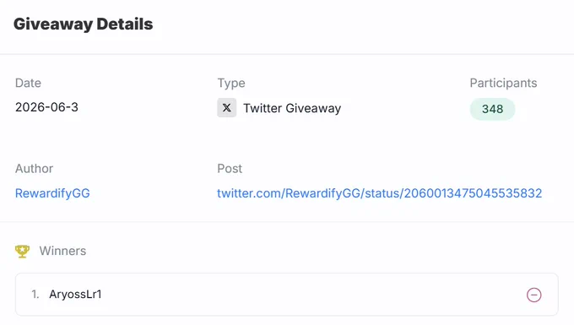
Task: Click the 348 participants badge
Action: (x=492, y=109)
